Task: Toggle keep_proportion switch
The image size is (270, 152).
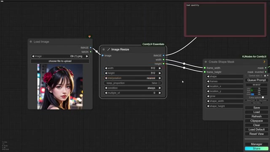Action: (159, 83)
